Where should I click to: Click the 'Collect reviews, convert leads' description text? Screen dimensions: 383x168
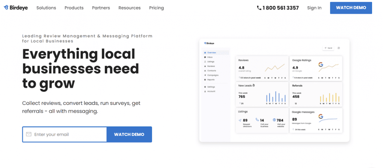[x=81, y=107]
